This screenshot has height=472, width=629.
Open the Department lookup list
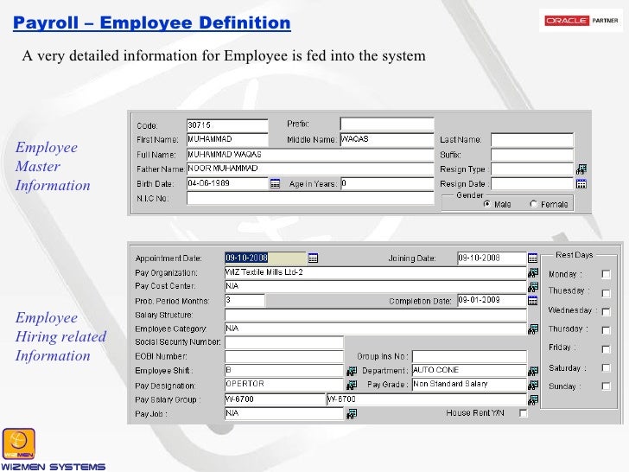[x=533, y=371]
